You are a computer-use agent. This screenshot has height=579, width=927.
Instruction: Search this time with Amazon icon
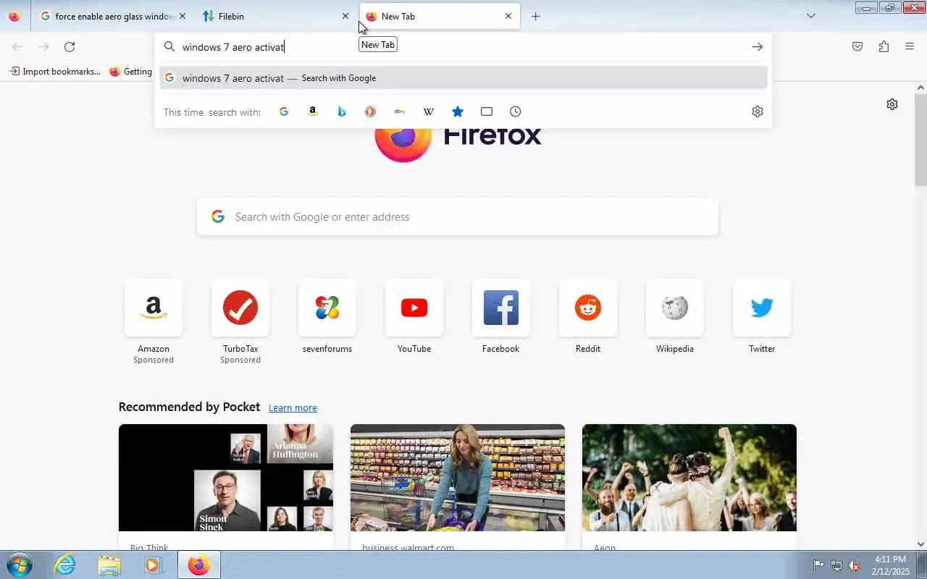coord(313,111)
